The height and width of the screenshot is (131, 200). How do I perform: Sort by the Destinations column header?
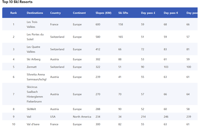[x=35, y=13]
